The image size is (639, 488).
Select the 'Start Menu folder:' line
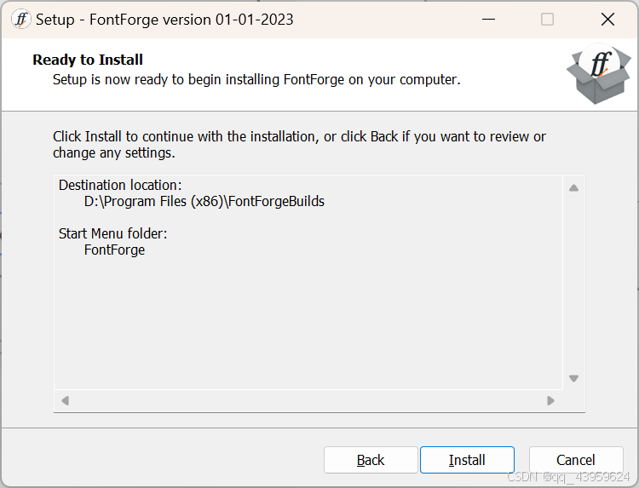tap(112, 233)
